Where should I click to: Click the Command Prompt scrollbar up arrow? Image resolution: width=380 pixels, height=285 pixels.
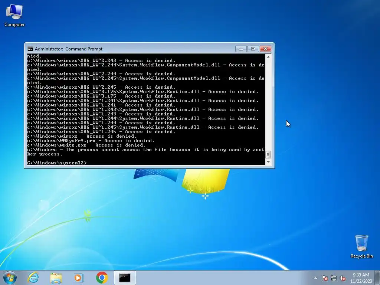click(x=268, y=57)
